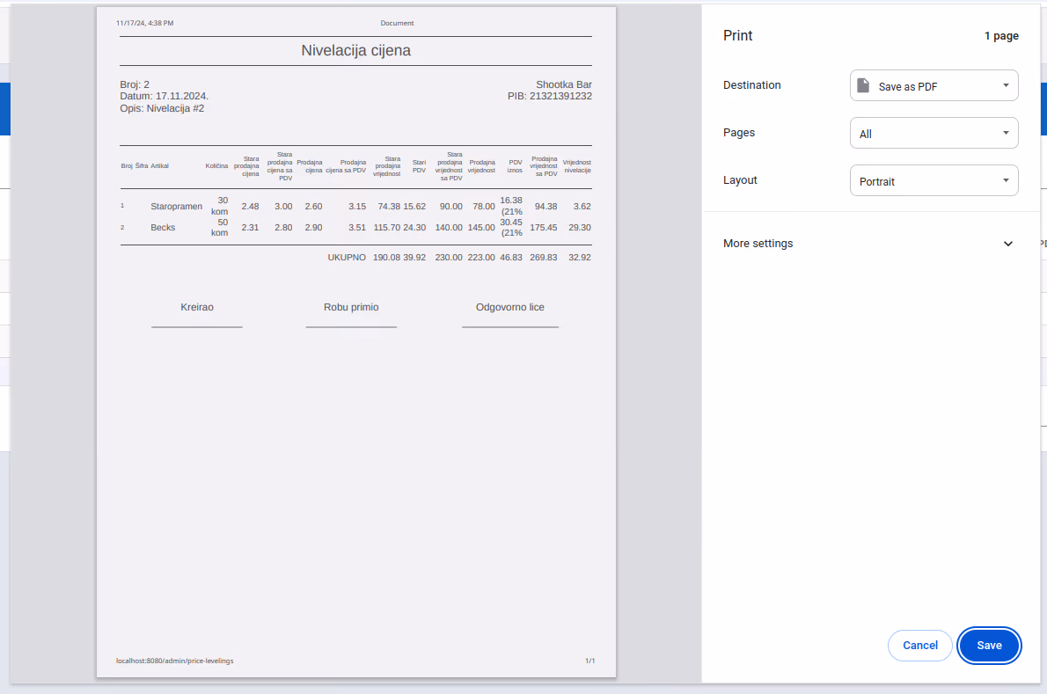The image size is (1047, 694).
Task: Click the 'PIB: 21321391232' text
Action: pos(550,96)
